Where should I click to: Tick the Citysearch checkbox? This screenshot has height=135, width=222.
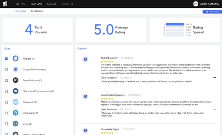6,102
